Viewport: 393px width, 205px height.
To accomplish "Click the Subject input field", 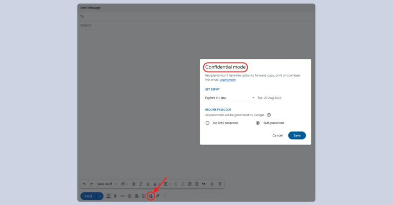I will click(x=196, y=25).
